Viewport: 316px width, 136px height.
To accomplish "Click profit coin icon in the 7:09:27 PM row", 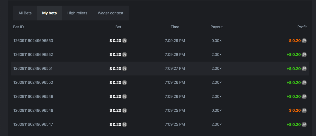I will coord(304,69).
